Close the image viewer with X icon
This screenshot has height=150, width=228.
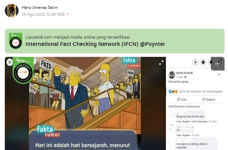[x=10, y=62]
